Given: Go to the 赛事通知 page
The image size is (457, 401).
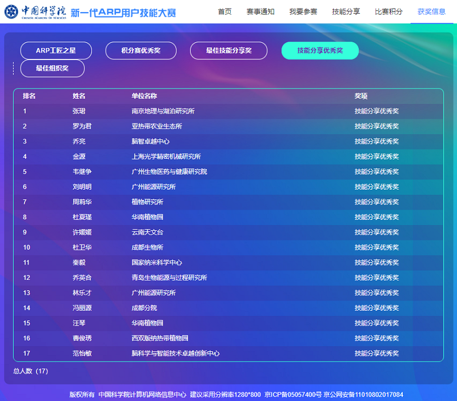Looking at the screenshot, I should [x=260, y=11].
